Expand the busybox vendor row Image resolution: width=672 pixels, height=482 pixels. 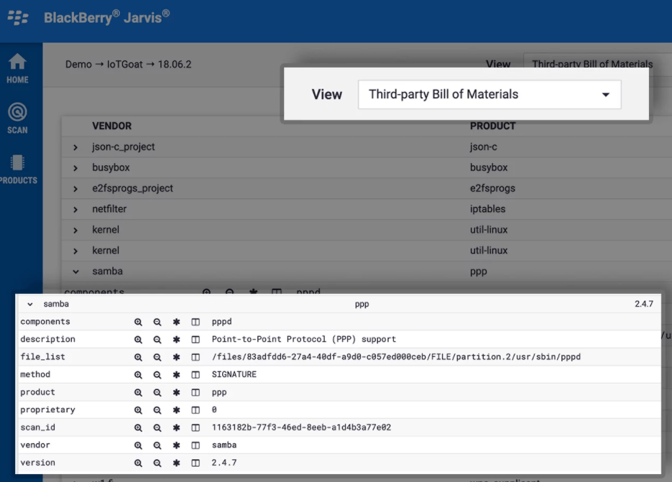(75, 168)
